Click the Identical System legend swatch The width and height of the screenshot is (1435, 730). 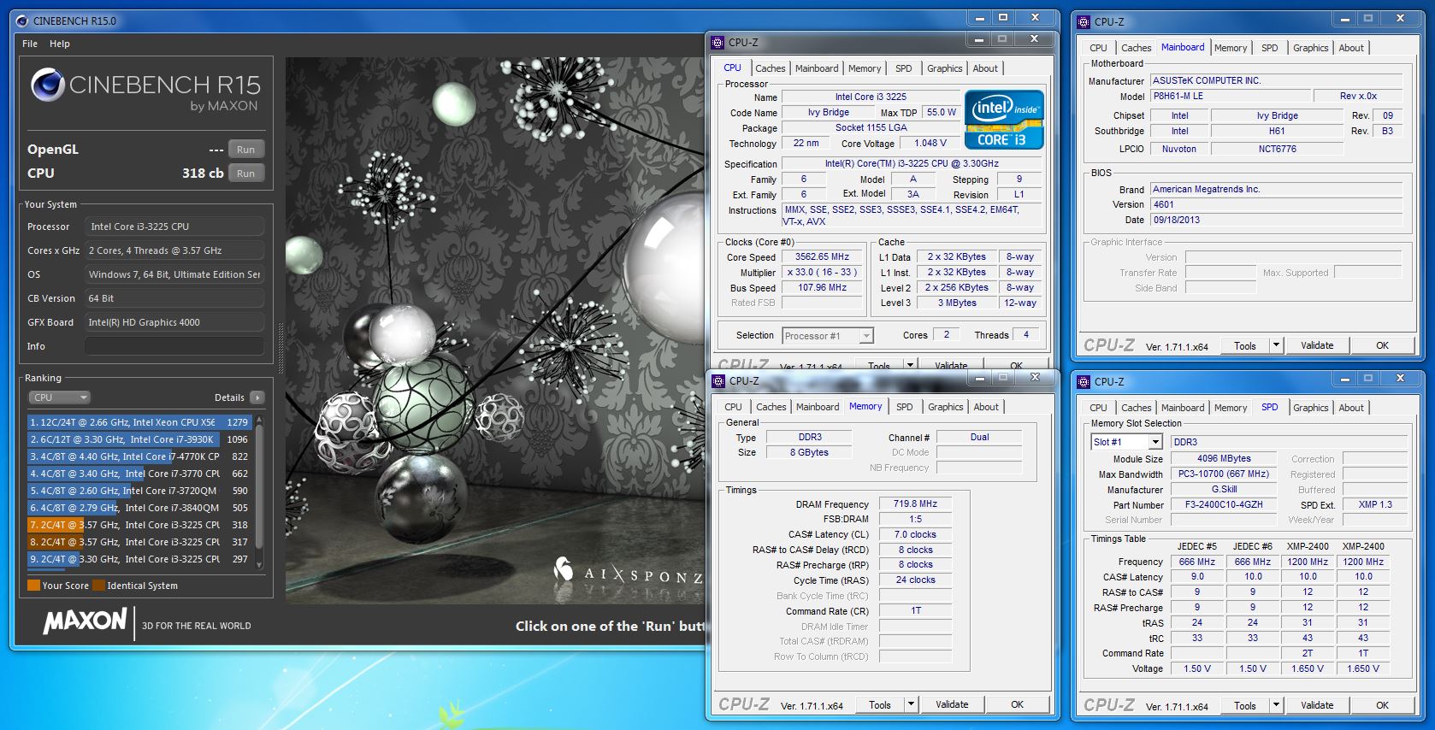[99, 586]
